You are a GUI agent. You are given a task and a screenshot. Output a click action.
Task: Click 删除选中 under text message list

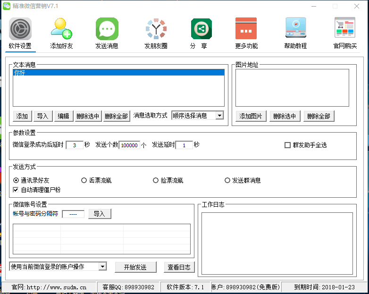(x=88, y=116)
